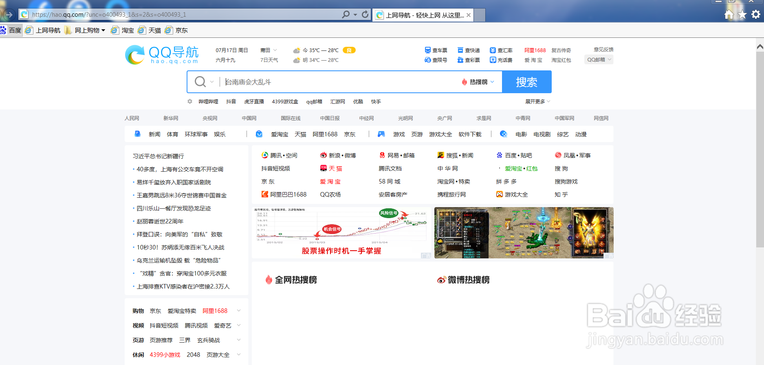Click the game advertisement banner image
The image size is (764, 365).
click(524, 233)
